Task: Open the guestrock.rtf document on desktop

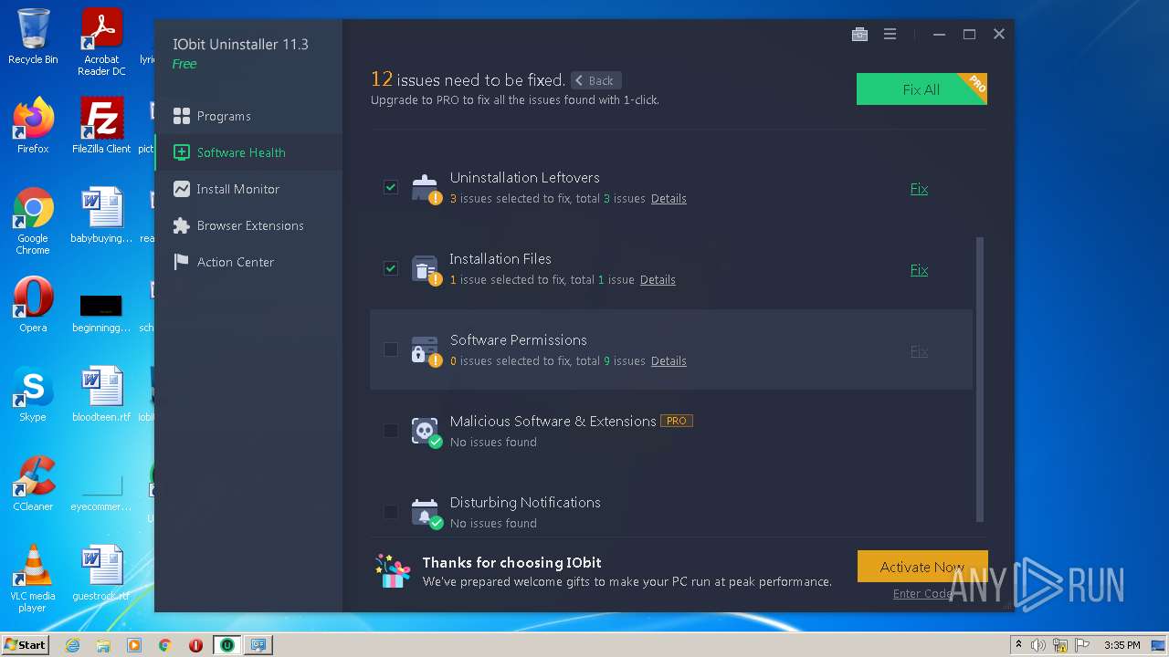Action: click(x=101, y=573)
